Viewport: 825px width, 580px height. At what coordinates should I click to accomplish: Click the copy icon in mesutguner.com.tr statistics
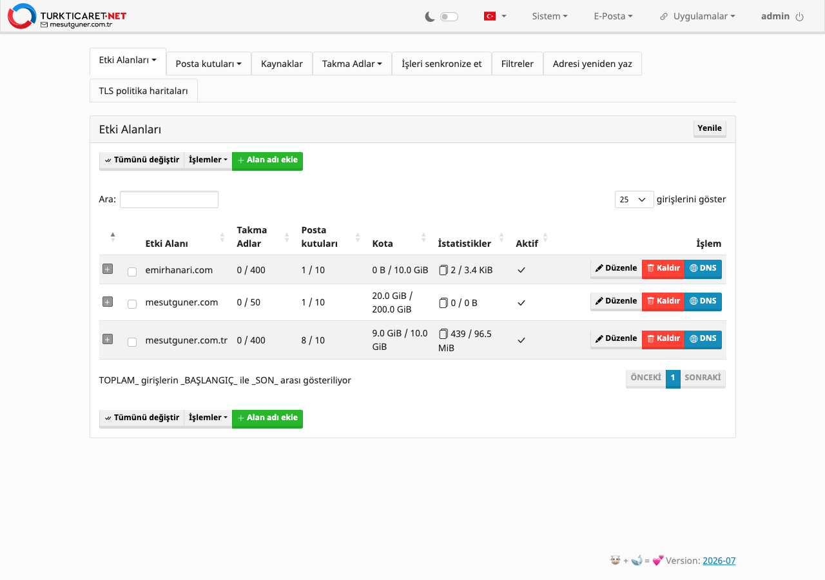click(x=443, y=334)
